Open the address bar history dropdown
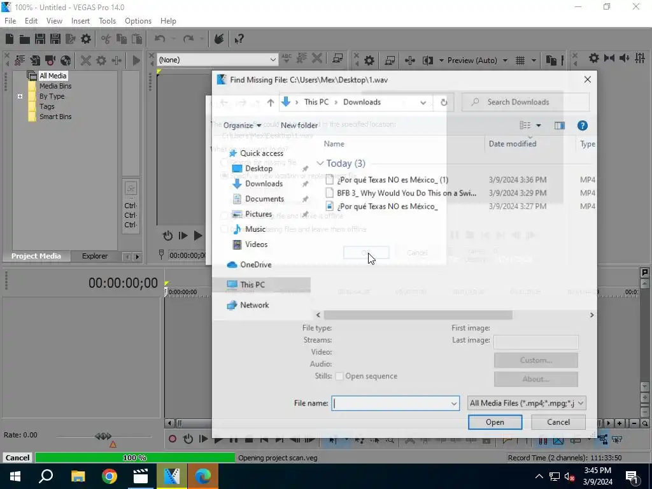The width and height of the screenshot is (652, 489). tap(423, 103)
